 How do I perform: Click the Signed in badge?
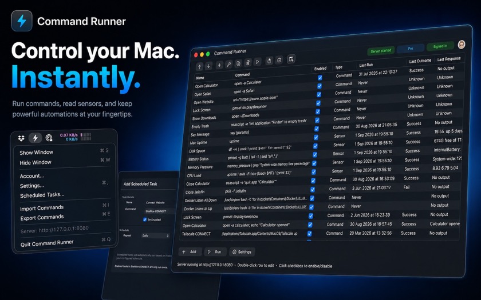(x=440, y=46)
